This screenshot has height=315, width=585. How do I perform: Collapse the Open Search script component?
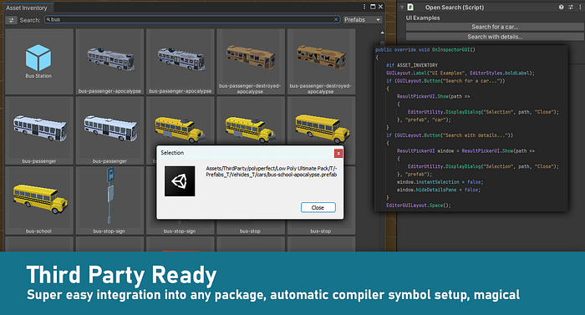[x=402, y=7]
